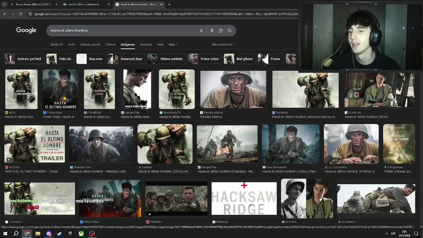This screenshot has height=238, width=423.
Task: Open Xbox app from the taskbar
Action: (81, 234)
